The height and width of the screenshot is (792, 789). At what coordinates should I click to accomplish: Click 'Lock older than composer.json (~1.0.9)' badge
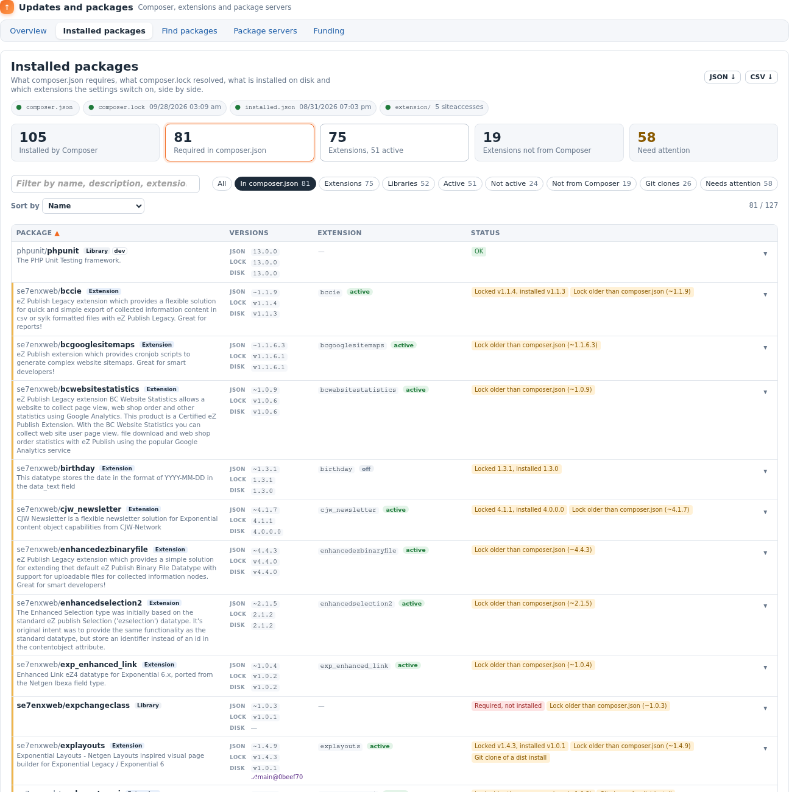pyautogui.click(x=533, y=390)
